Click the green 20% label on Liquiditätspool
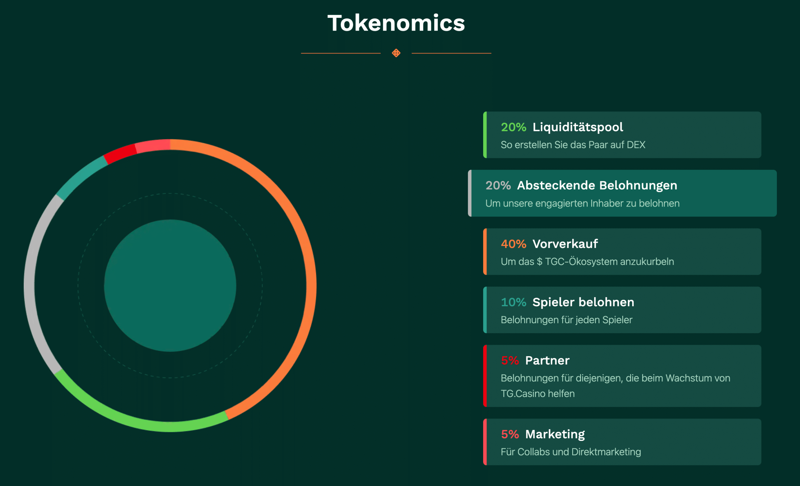The width and height of the screenshot is (800, 486). (513, 127)
